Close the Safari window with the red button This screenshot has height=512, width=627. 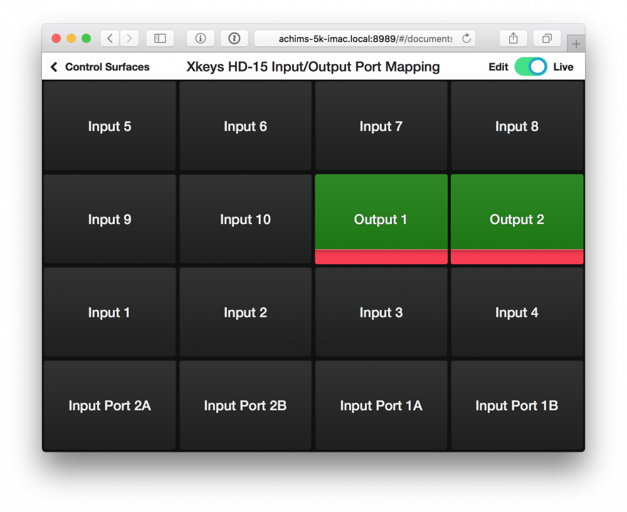[x=56, y=38]
